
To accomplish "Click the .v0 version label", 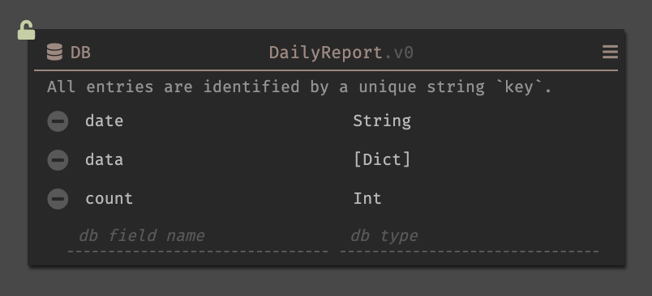I will 398,53.
